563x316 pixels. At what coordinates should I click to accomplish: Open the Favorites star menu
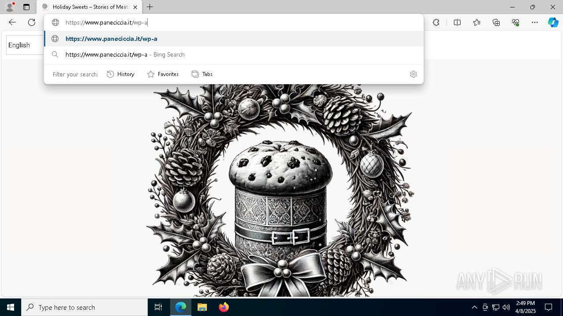pos(477,22)
